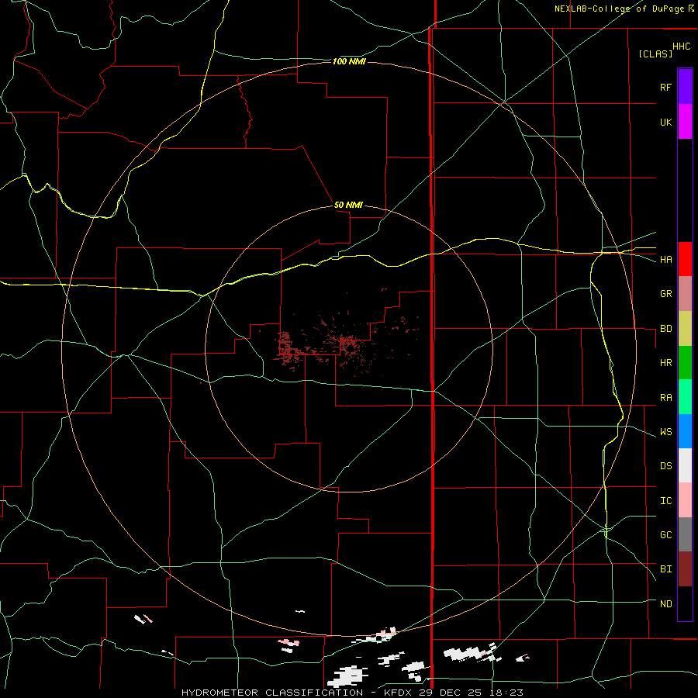
Task: Click the GR dusty pink legend swatch
Action: pos(685,294)
